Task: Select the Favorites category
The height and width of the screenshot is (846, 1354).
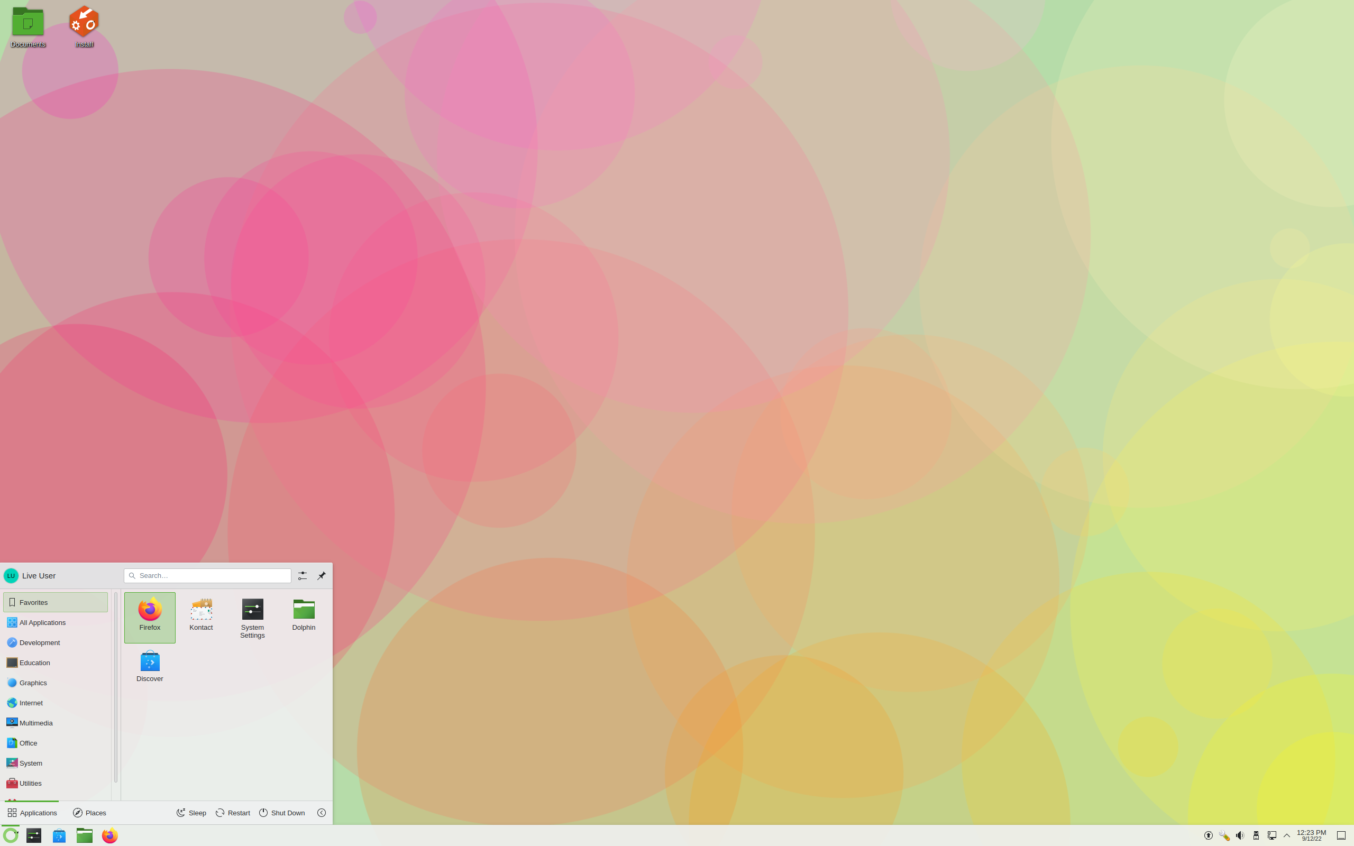Action: tap(56, 603)
